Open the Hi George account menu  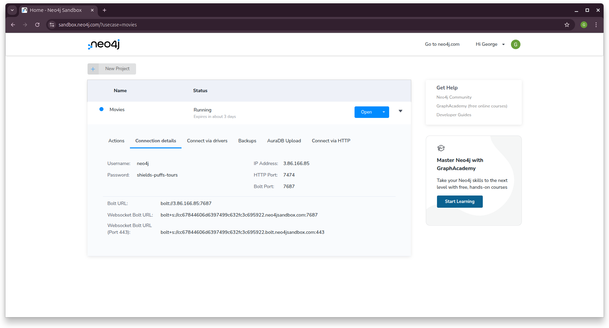[490, 44]
